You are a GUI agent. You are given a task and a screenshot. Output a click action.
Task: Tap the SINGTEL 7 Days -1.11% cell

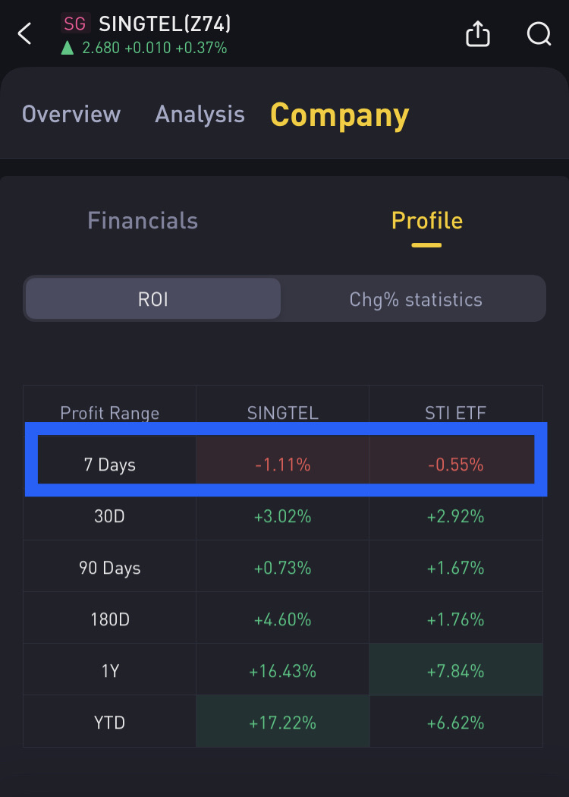coord(282,465)
